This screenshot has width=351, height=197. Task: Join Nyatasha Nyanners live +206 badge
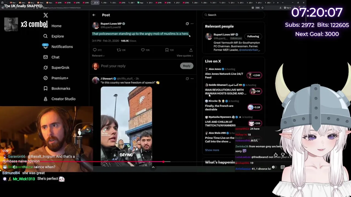254,123
